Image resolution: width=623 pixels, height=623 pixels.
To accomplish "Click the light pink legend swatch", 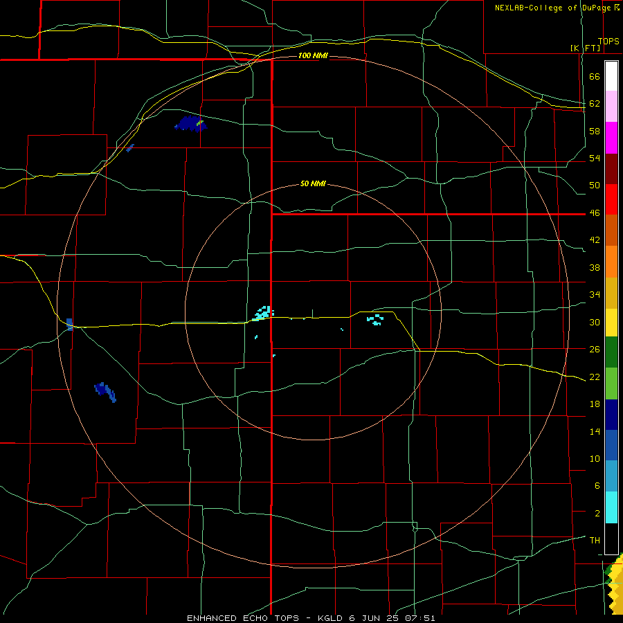I will click(611, 106).
